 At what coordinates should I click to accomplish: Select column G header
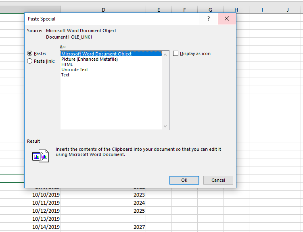pyautogui.click(x=211, y=10)
